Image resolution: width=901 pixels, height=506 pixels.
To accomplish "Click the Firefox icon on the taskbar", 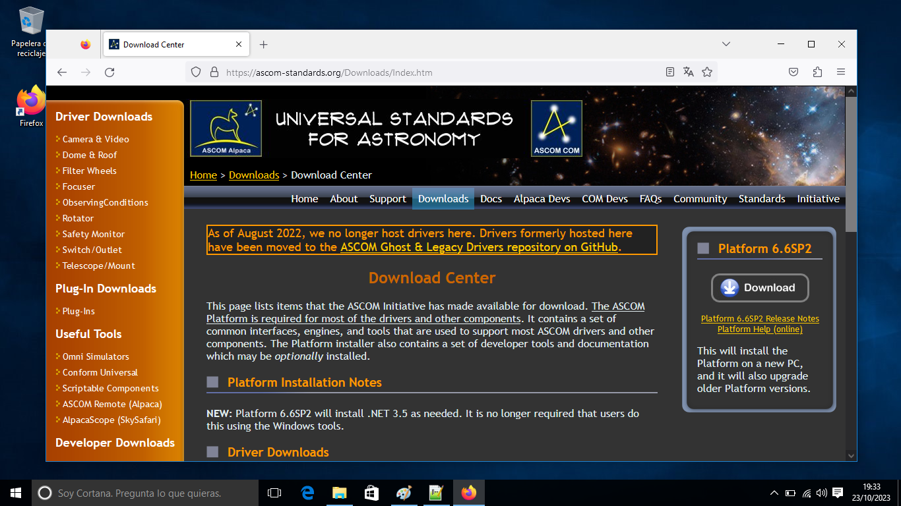I will point(468,493).
